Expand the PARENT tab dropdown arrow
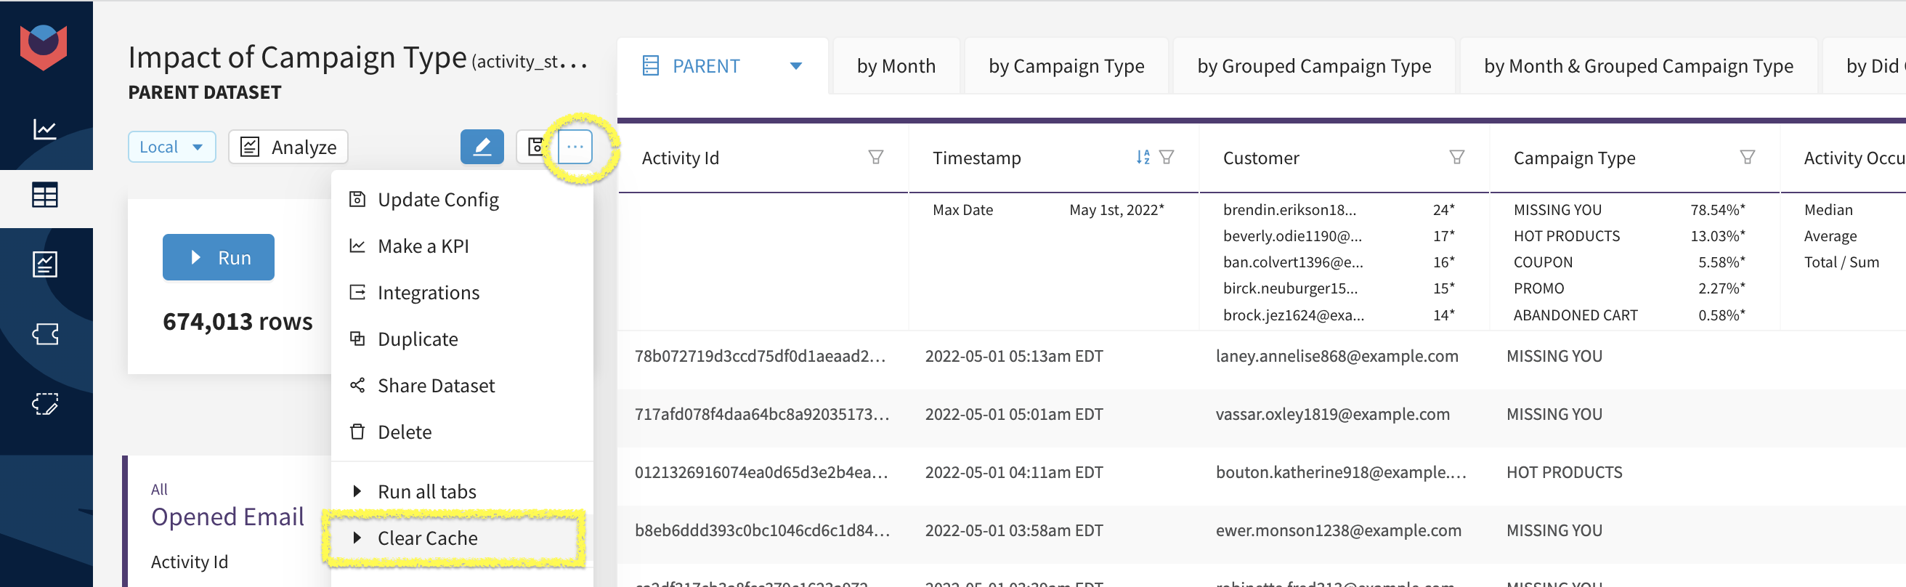 pyautogui.click(x=796, y=66)
